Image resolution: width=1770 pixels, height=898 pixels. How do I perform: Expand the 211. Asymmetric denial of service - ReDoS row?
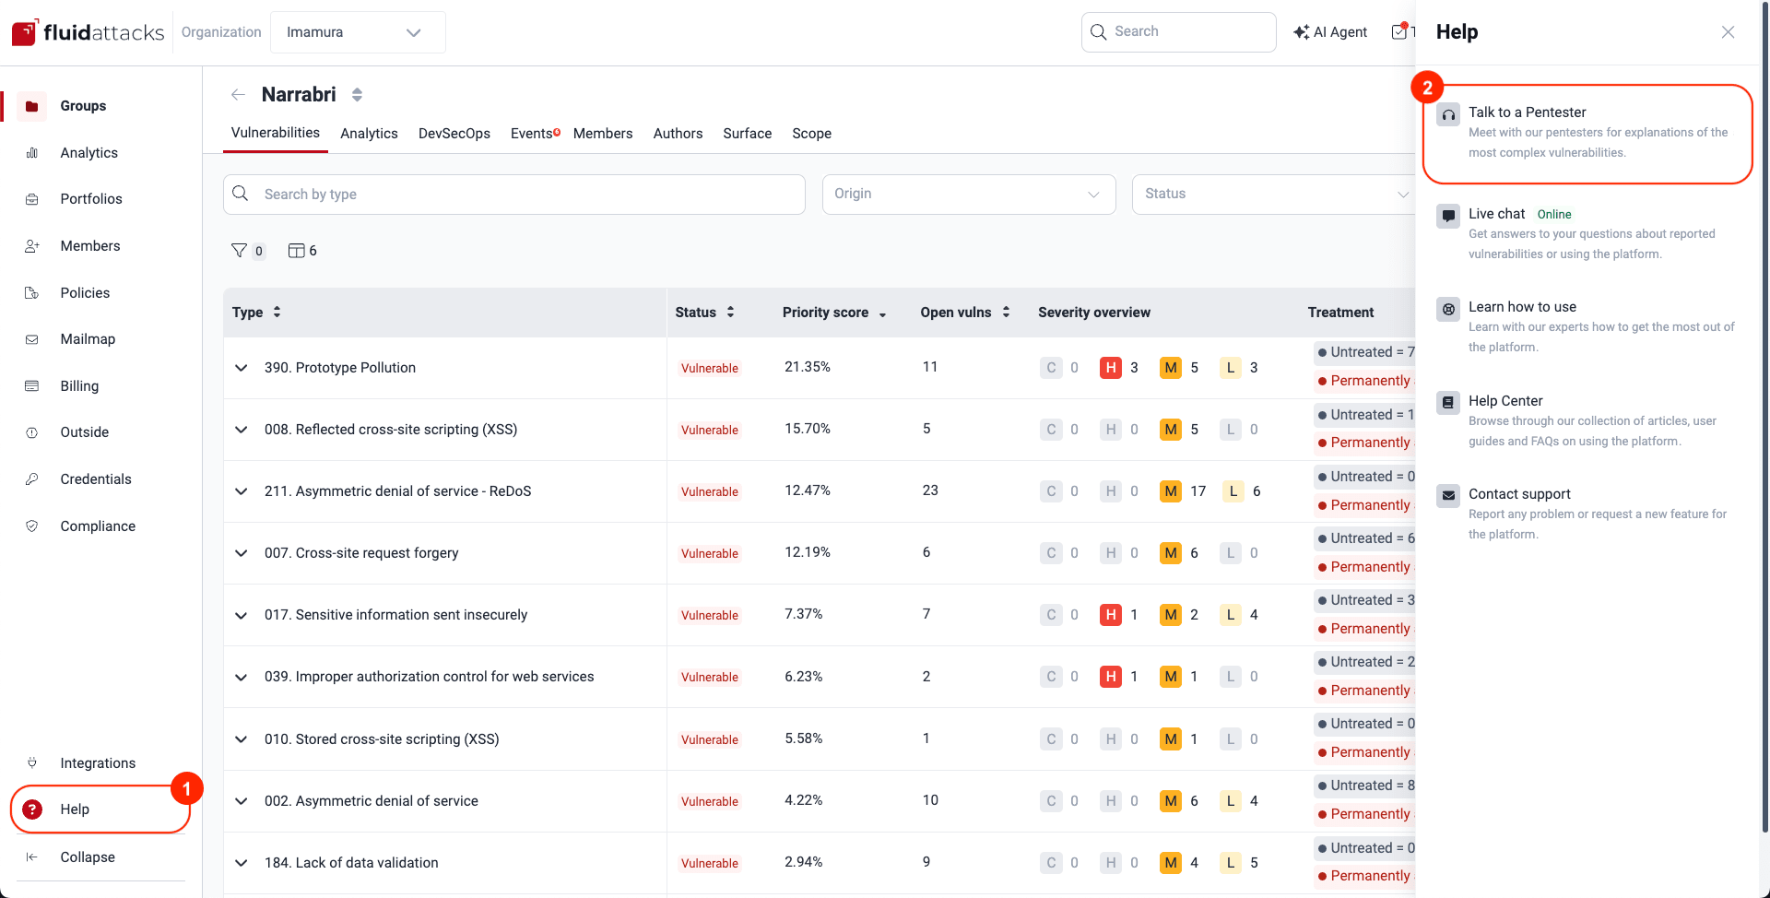tap(242, 491)
